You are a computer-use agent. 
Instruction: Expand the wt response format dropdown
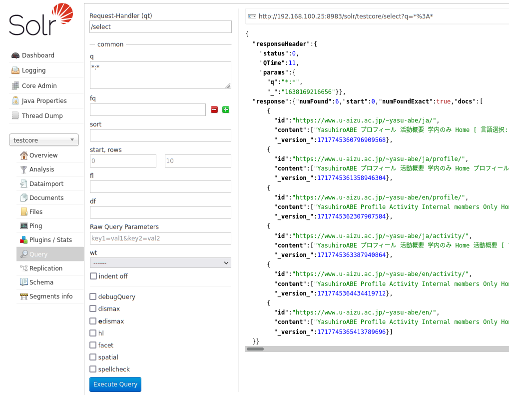[160, 262]
